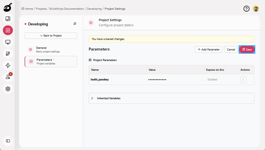
Task: Open the Parameters project variables tab
Action: tap(51, 62)
